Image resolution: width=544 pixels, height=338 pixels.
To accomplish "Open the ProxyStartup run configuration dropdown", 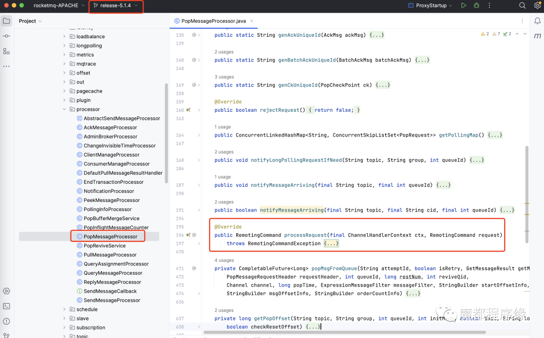I will click(x=430, y=6).
